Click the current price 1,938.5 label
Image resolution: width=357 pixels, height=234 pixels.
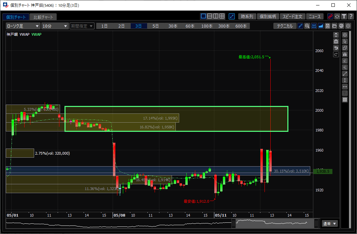tap(323, 171)
